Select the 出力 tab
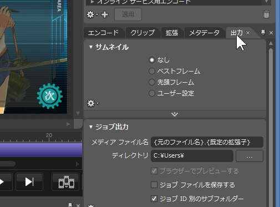The height and width of the screenshot is (207, 280). 237,33
